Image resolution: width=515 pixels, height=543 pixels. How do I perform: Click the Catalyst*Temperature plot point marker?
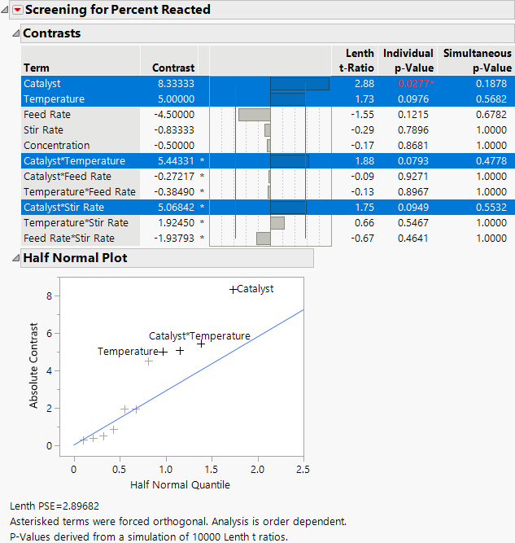pyautogui.click(x=201, y=344)
